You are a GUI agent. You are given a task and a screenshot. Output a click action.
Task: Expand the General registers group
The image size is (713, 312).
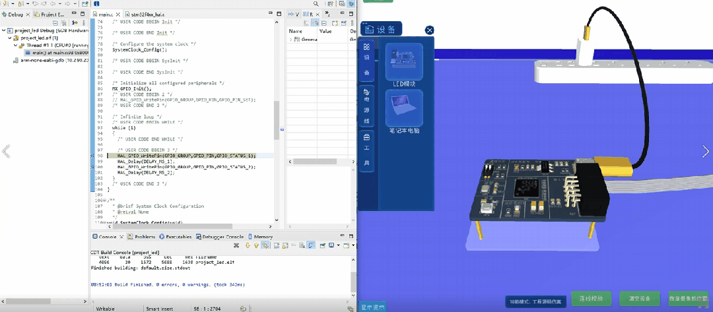tap(291, 40)
